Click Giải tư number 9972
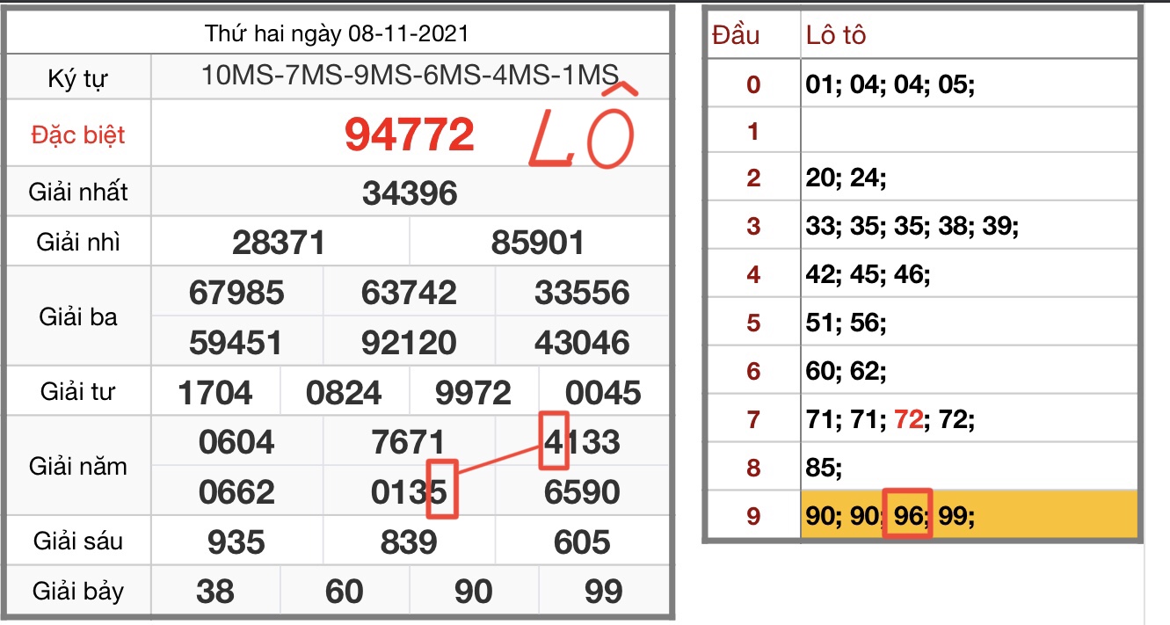This screenshot has height=625, width=1170. pyautogui.click(x=473, y=392)
